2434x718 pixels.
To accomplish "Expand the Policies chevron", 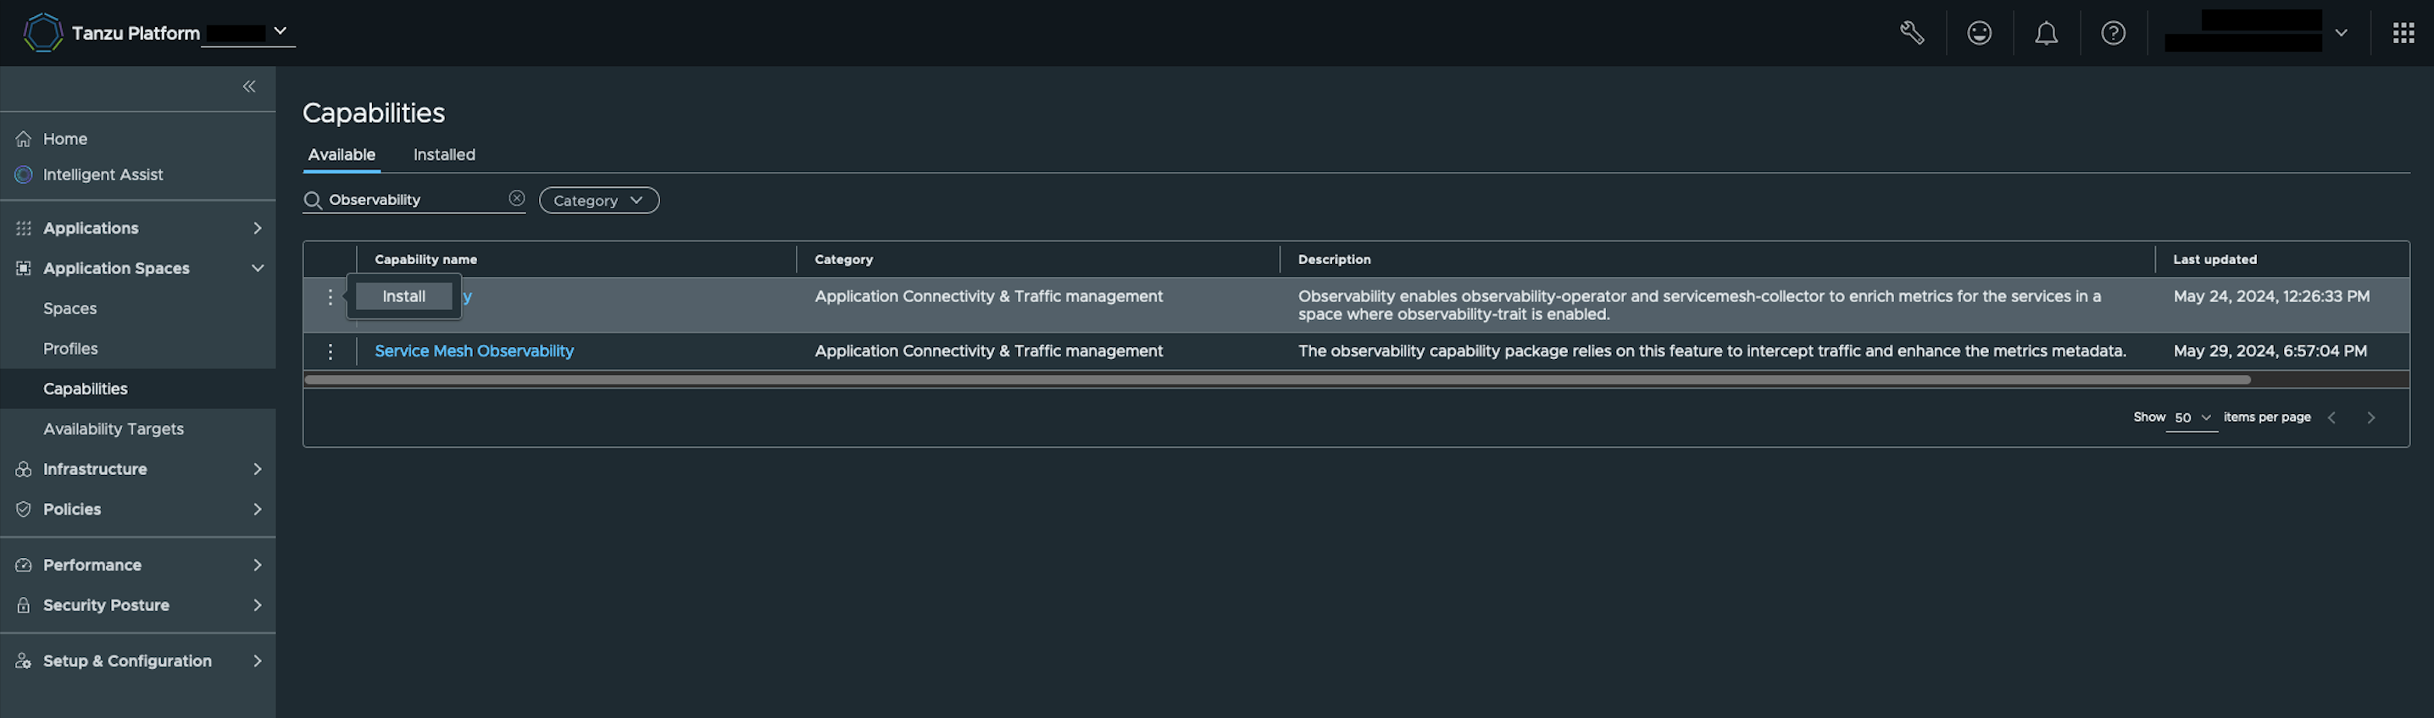I will 257,510.
